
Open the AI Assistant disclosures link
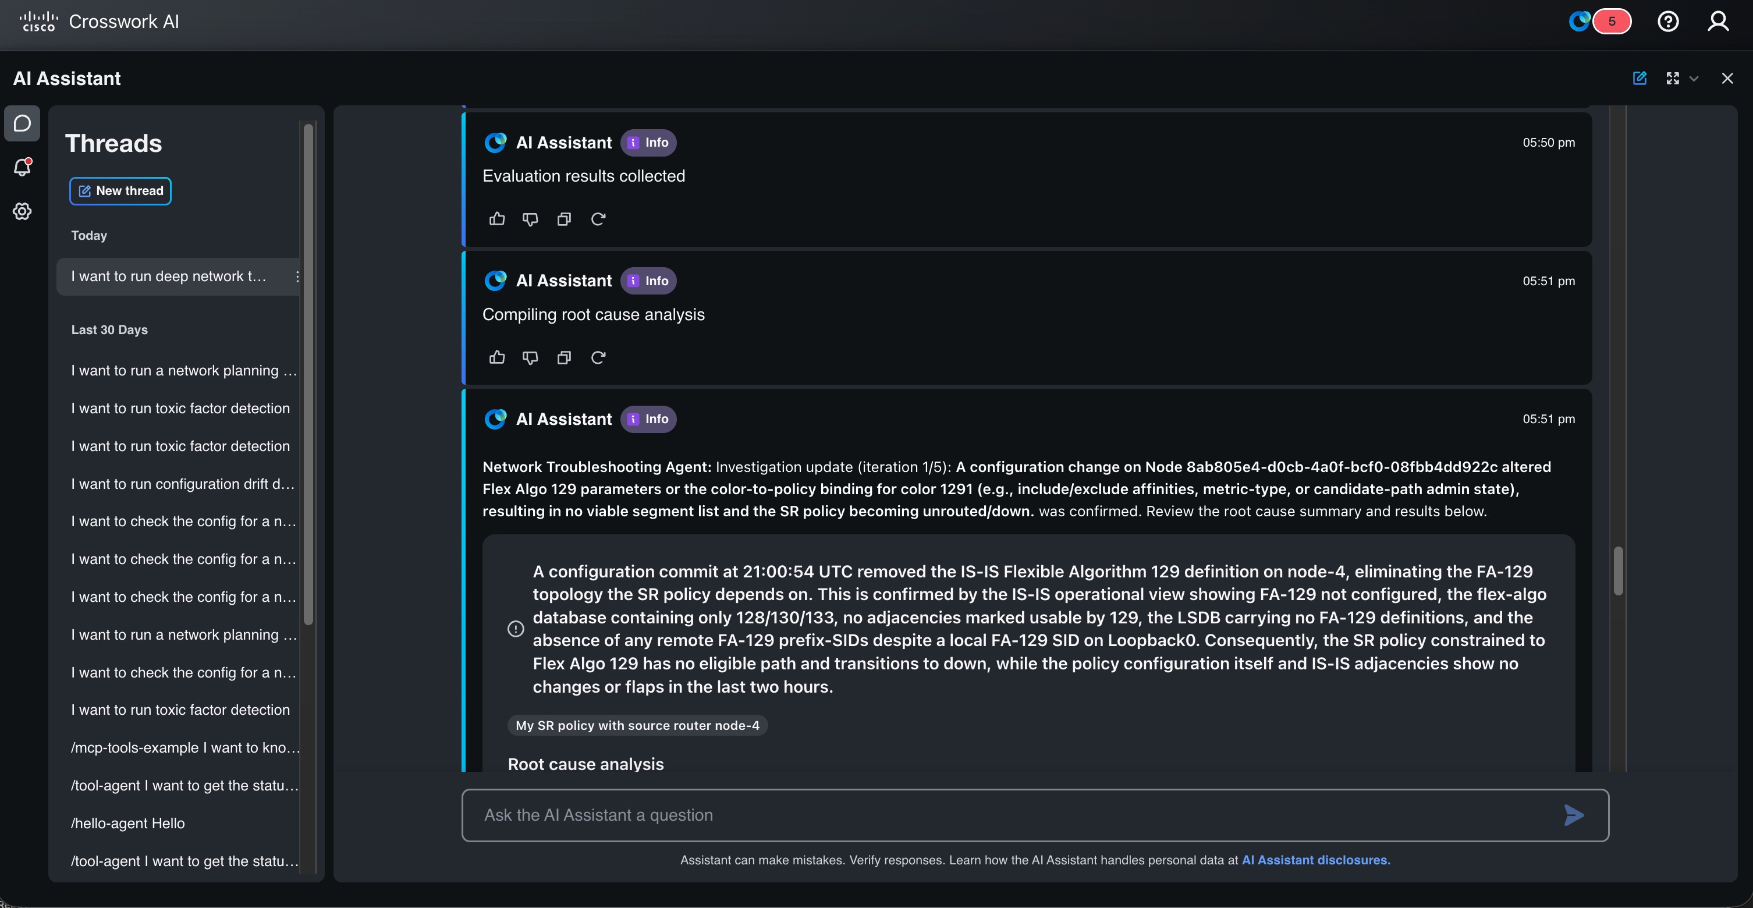[1316, 860]
